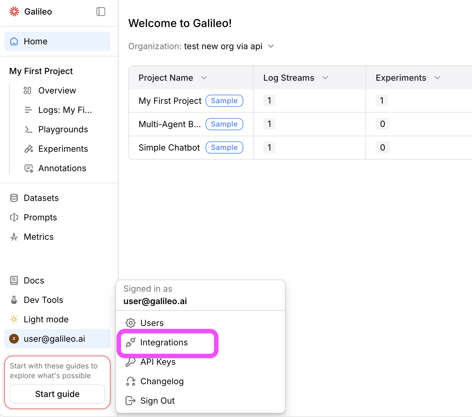Viewport: 472px width, 417px height.
Task: Click the Galileo logo icon
Action: coord(14,11)
